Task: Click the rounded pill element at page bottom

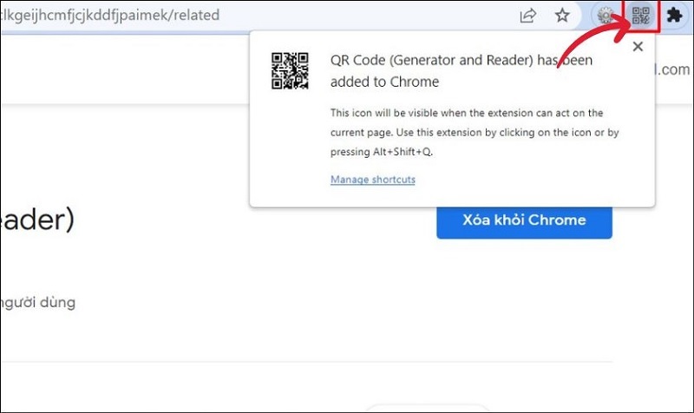Action: (x=408, y=408)
